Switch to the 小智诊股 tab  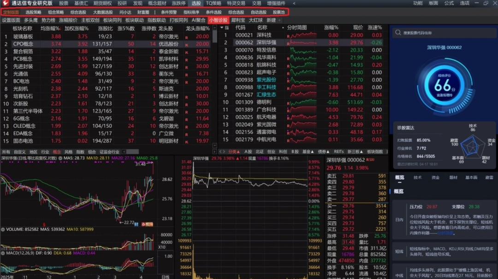pos(218,20)
